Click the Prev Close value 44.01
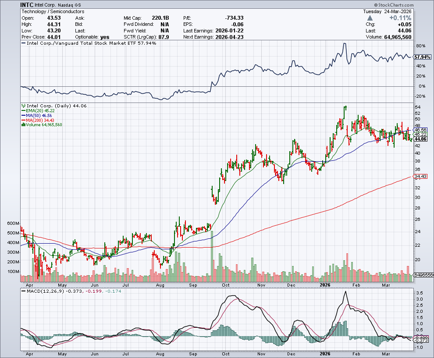Image resolution: width=434 pixels, height=358 pixels. click(53, 37)
